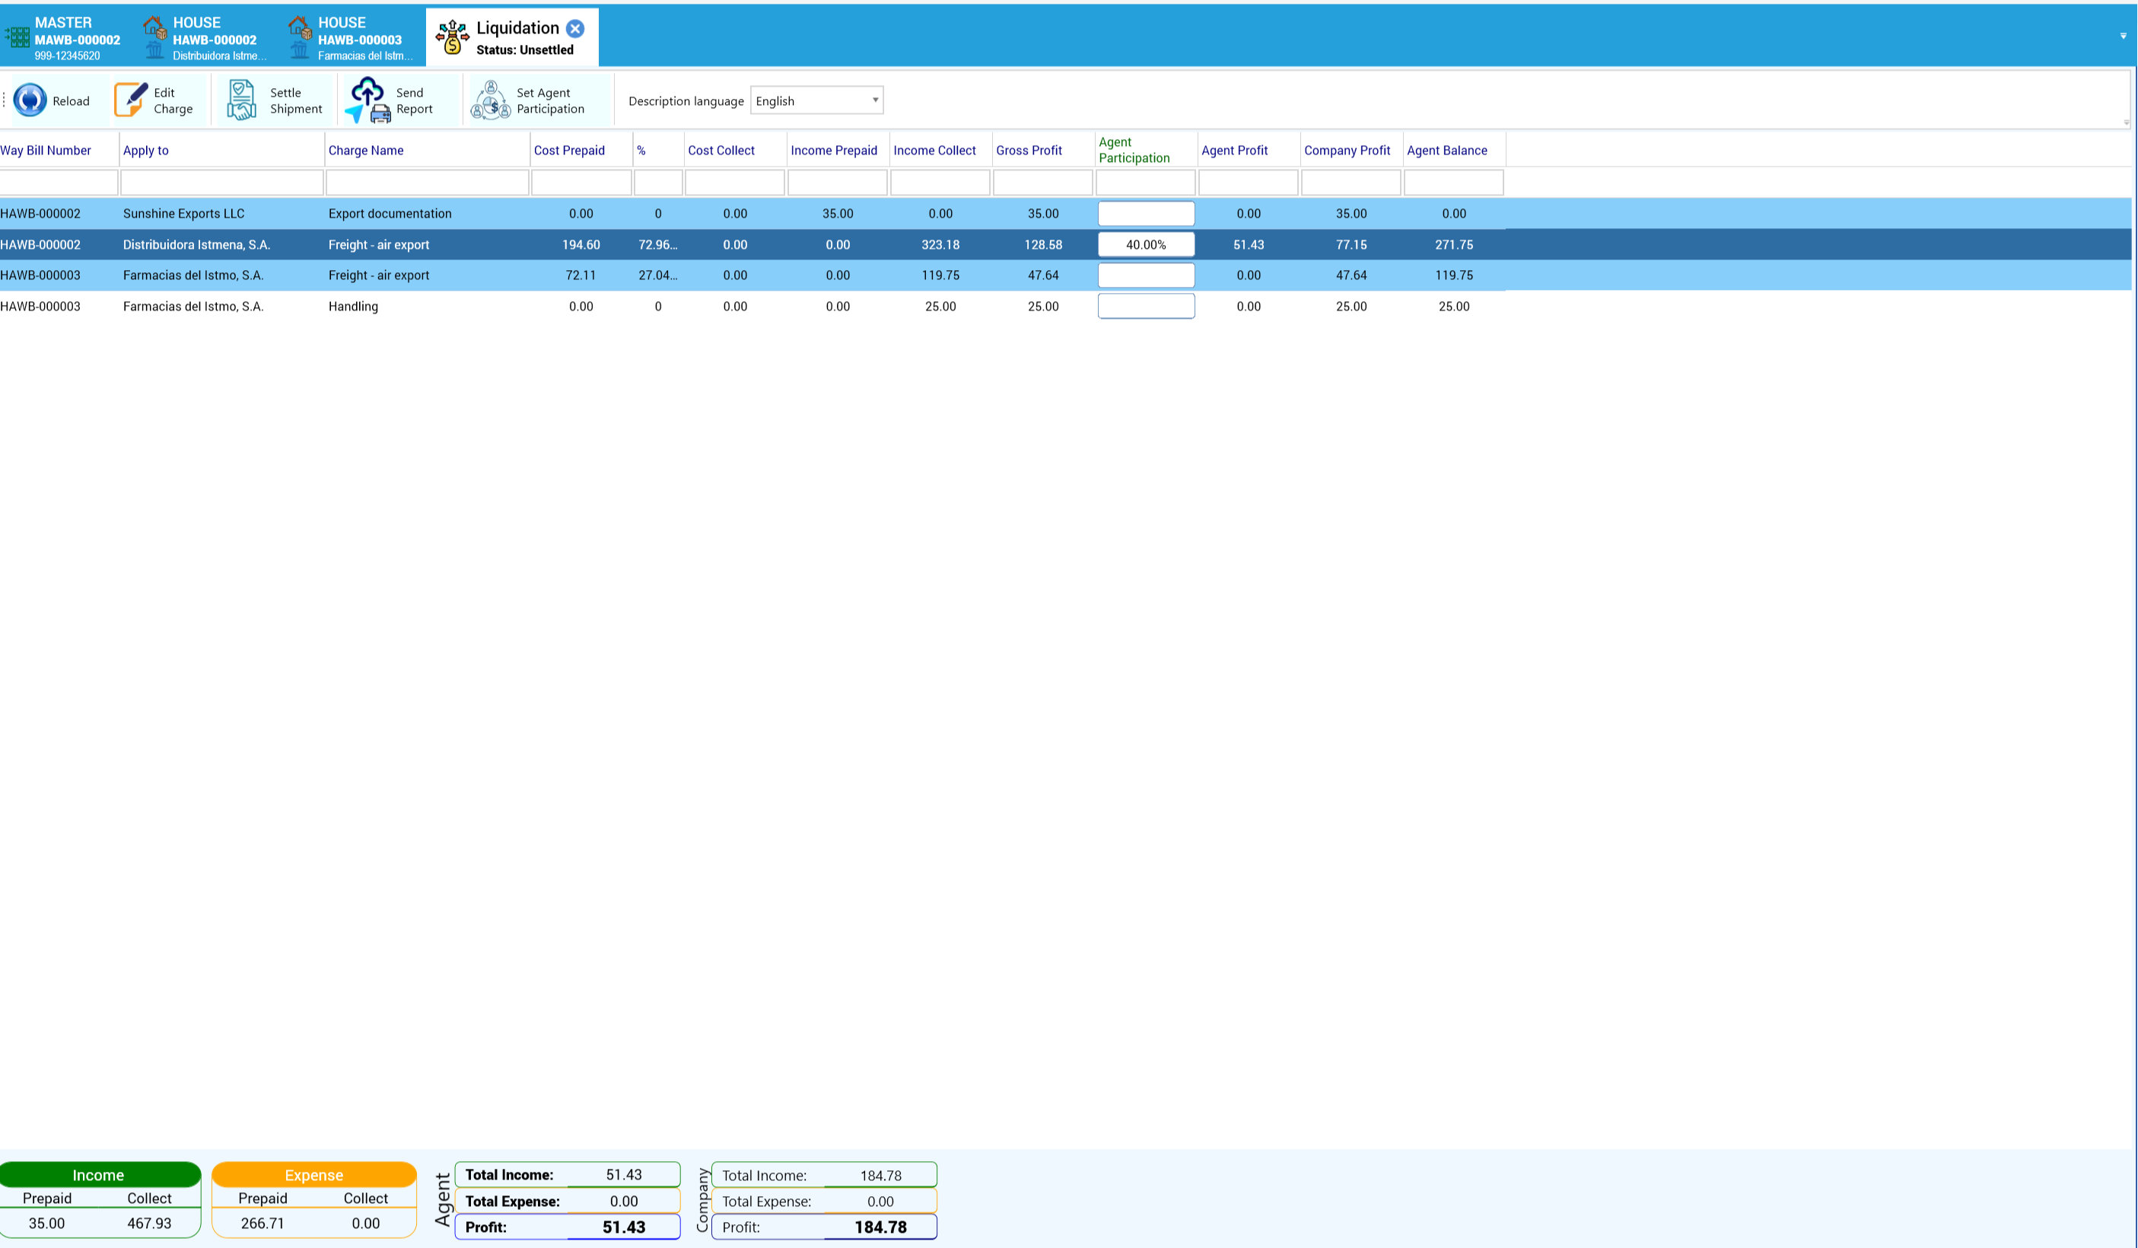Click MASTER tab grid icon
The image size is (2138, 1248).
(x=17, y=37)
